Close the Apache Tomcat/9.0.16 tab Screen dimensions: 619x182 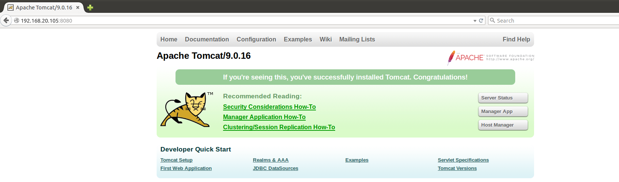click(78, 8)
